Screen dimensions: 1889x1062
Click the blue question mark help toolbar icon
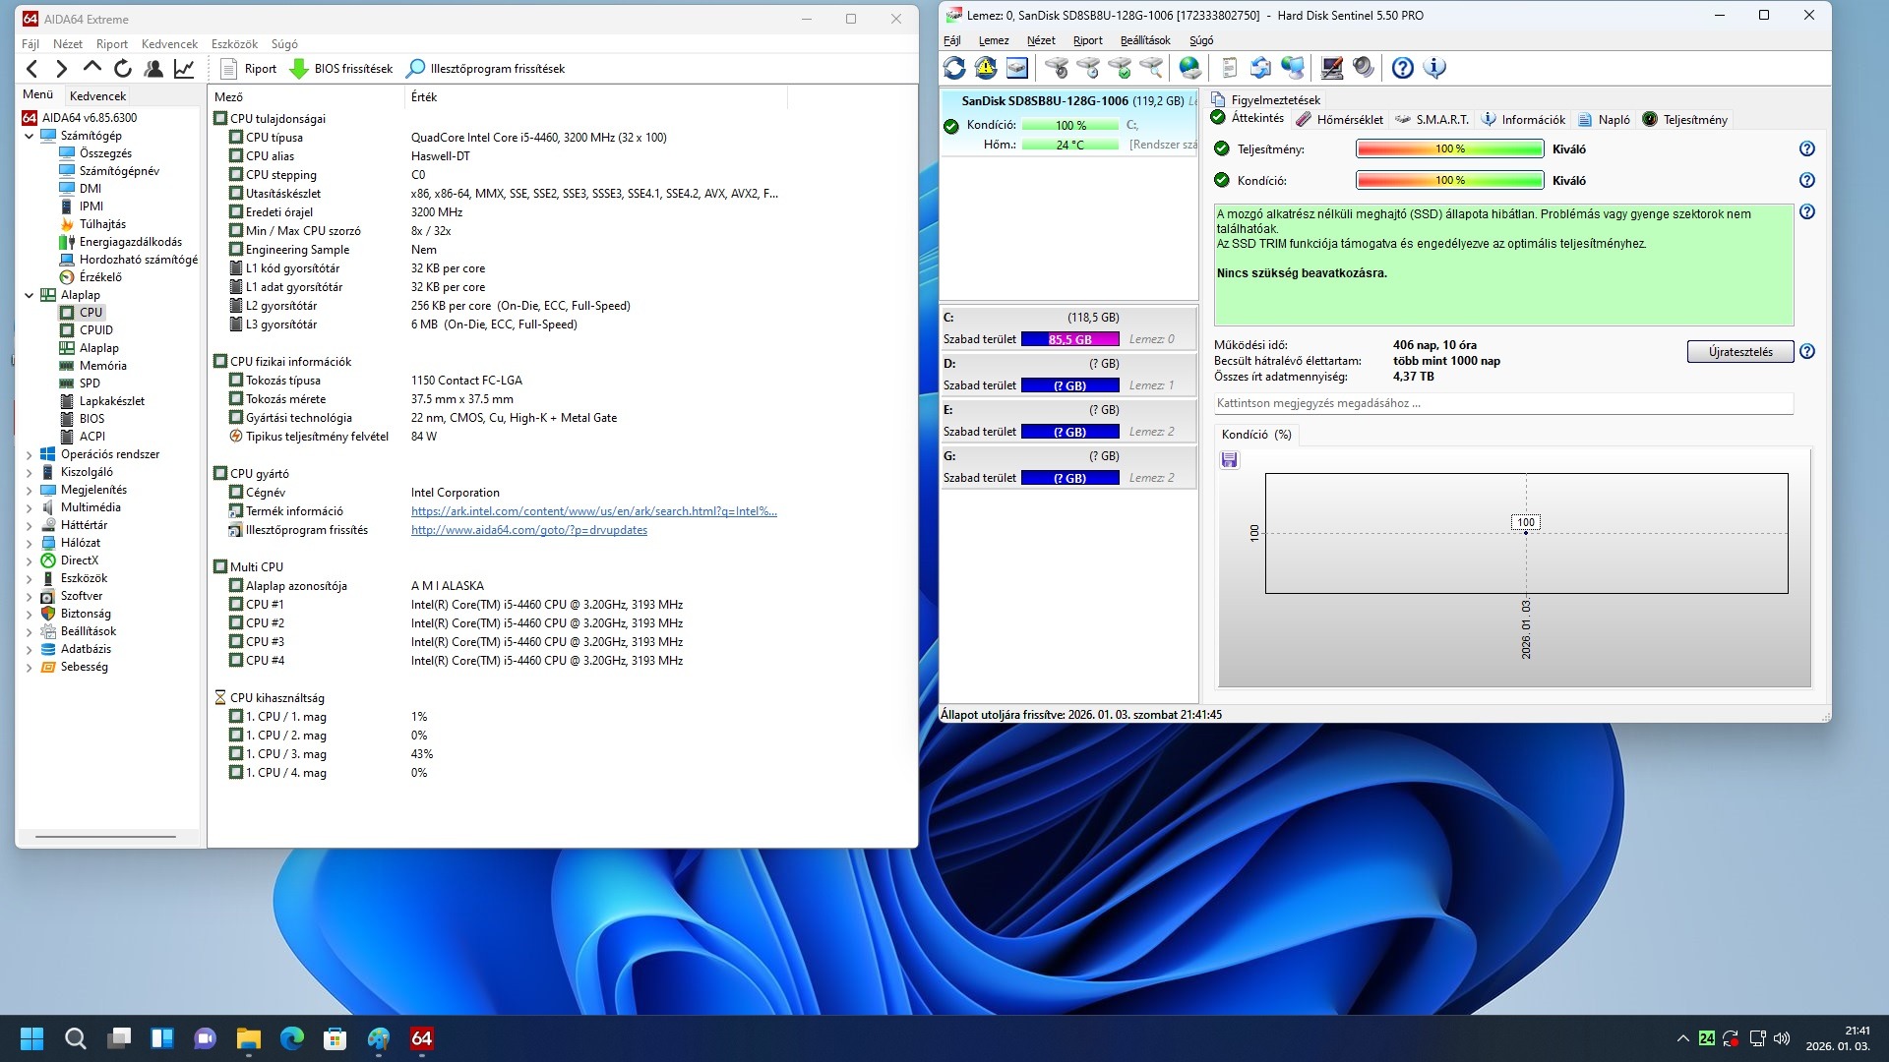pyautogui.click(x=1403, y=68)
